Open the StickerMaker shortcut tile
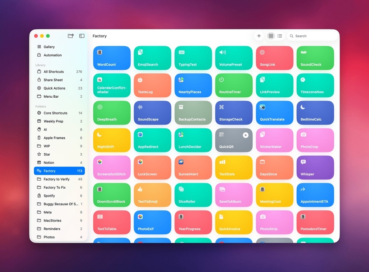Viewport: 369px width, 272px height. point(275,140)
